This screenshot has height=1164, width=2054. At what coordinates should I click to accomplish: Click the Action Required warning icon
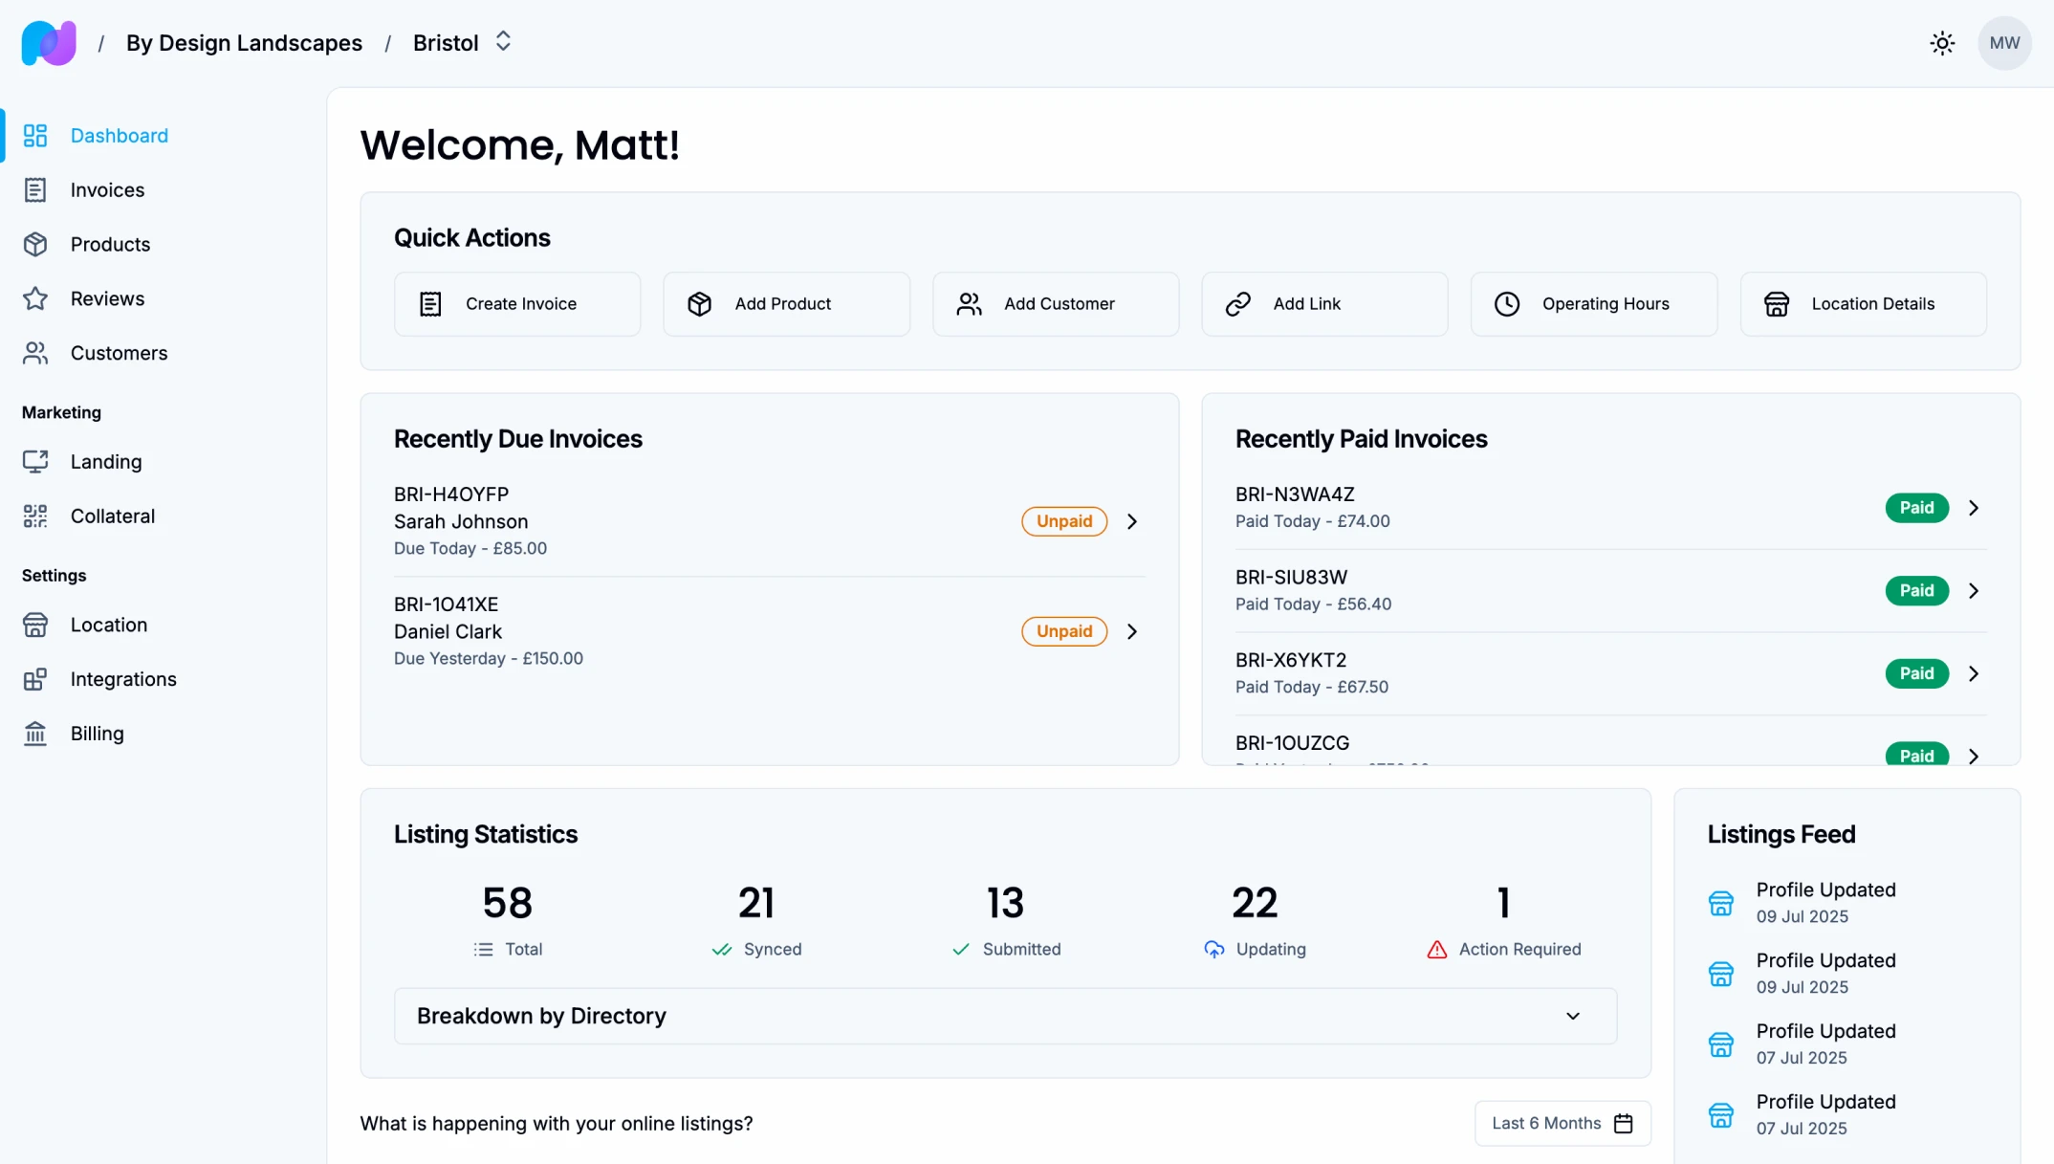click(x=1437, y=950)
